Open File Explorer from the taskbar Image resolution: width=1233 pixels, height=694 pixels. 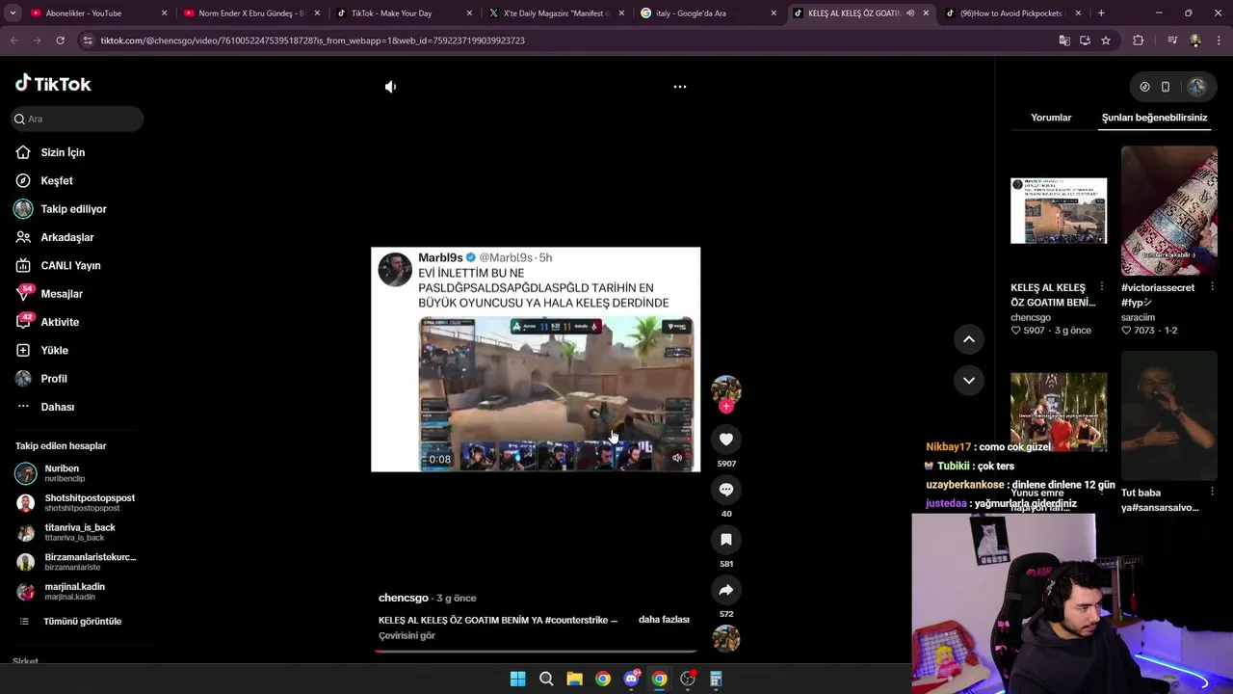tap(574, 679)
